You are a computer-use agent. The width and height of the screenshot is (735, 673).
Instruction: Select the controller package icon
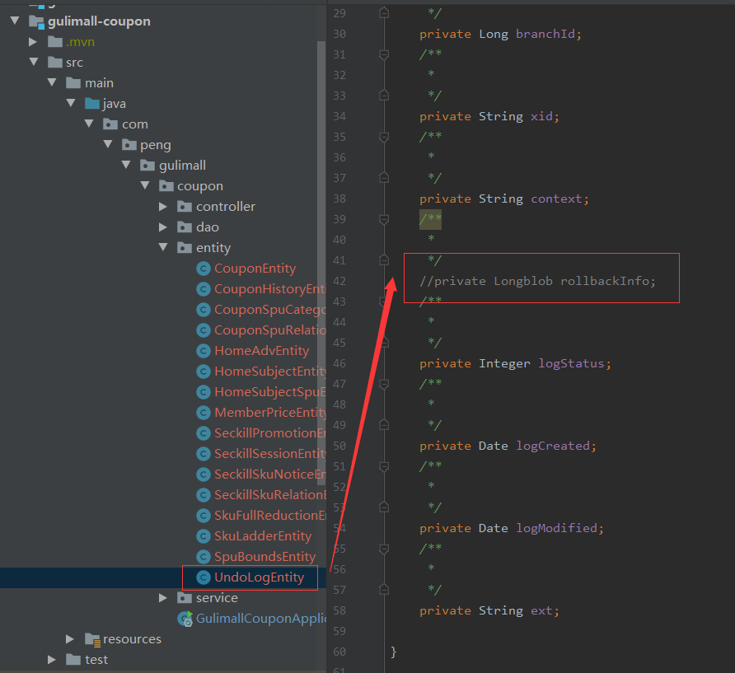(x=185, y=207)
